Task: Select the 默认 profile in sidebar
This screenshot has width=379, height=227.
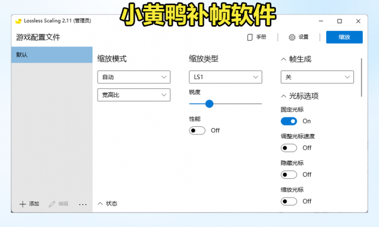Action: tap(52, 55)
